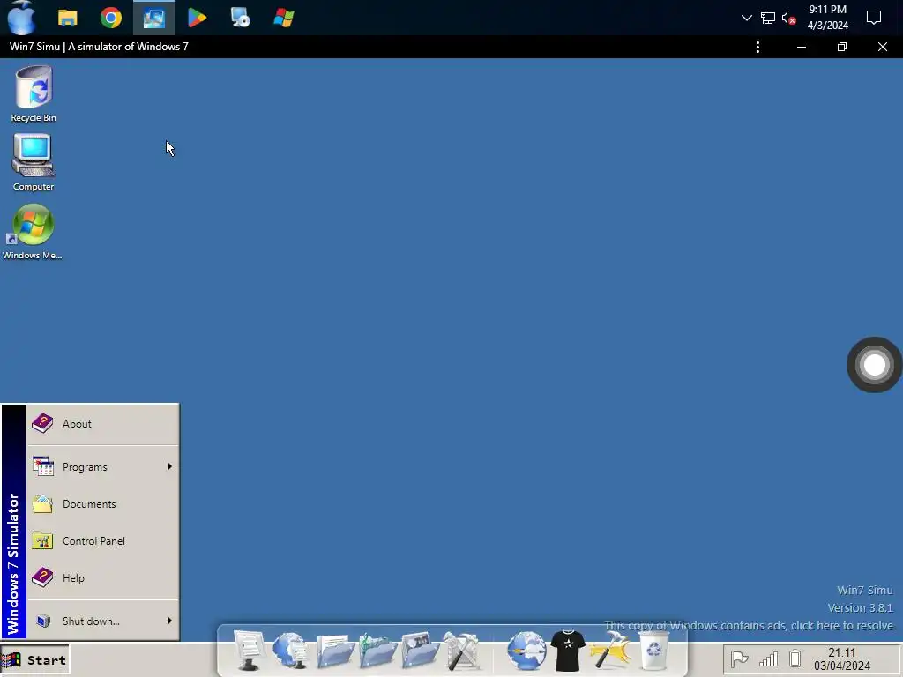The image size is (903, 677).
Task: Click the flag icon in simulator tray
Action: pyautogui.click(x=739, y=659)
